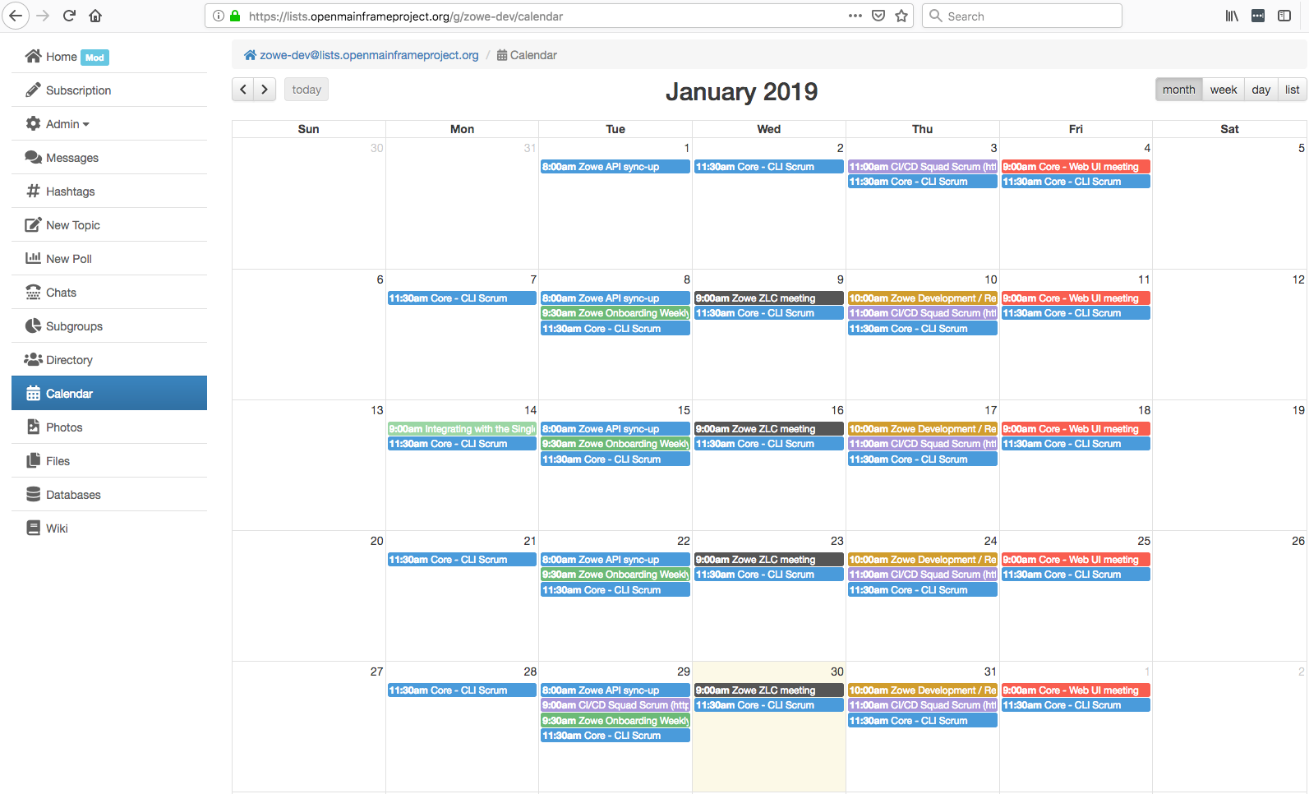Open Zowe Onboarding Weekly event on January 22

point(615,575)
